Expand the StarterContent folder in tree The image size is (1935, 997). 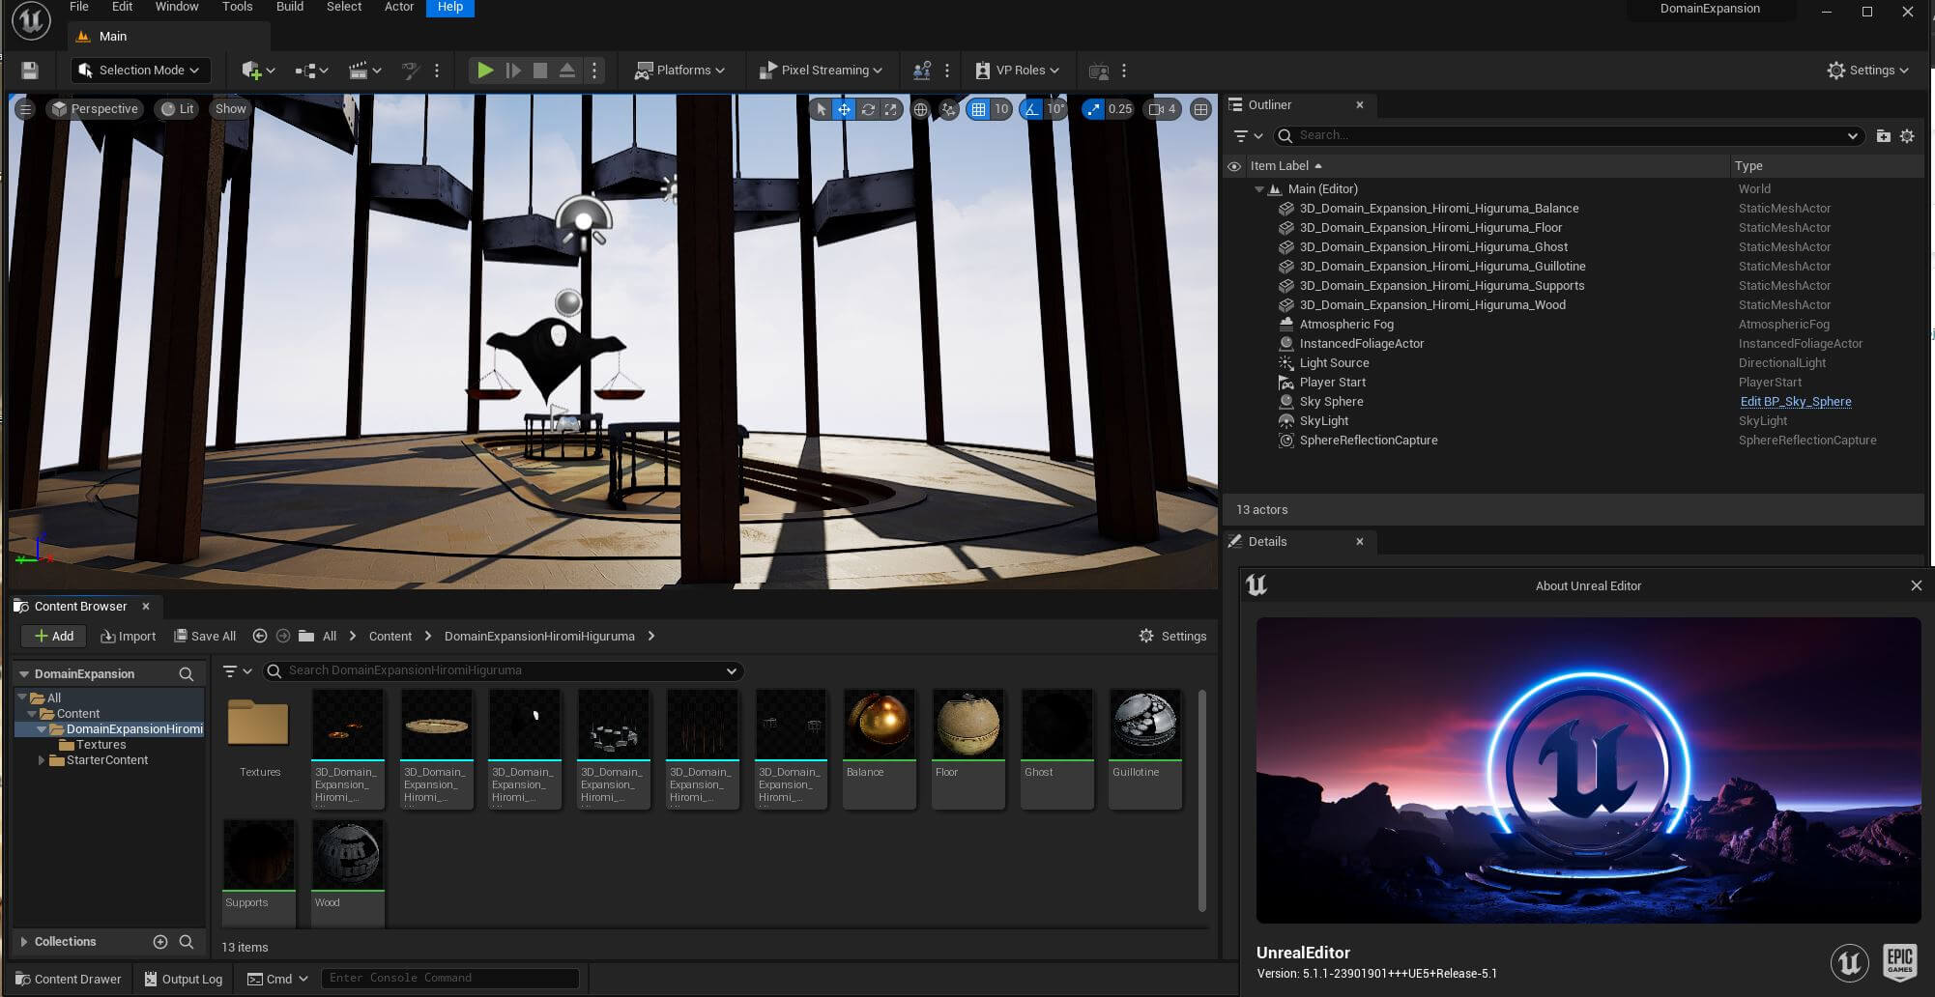point(41,760)
